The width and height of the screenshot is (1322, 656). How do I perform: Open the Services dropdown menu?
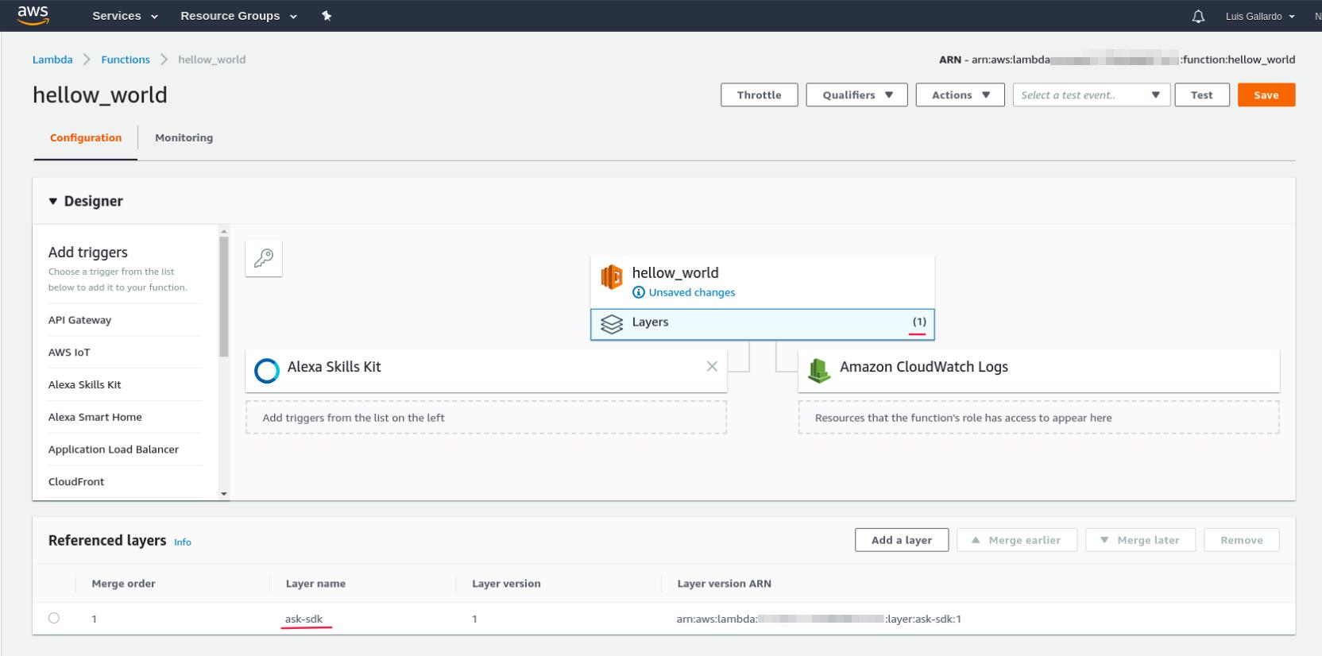click(125, 16)
